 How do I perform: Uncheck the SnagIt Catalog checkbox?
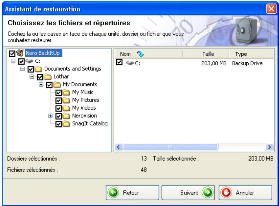[59, 124]
